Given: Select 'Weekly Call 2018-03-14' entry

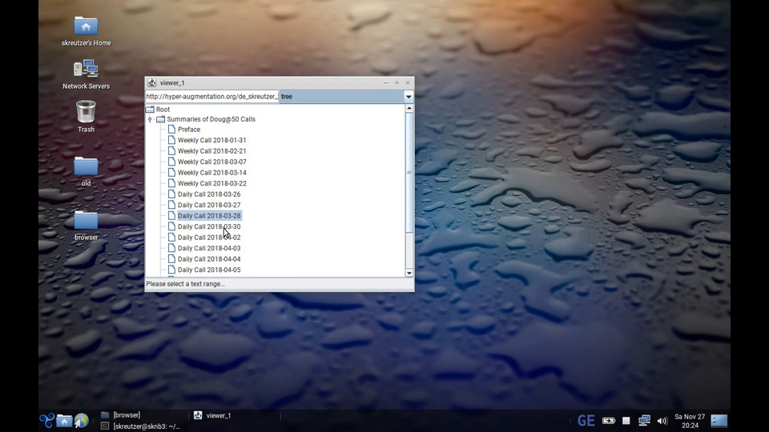Looking at the screenshot, I should [211, 173].
